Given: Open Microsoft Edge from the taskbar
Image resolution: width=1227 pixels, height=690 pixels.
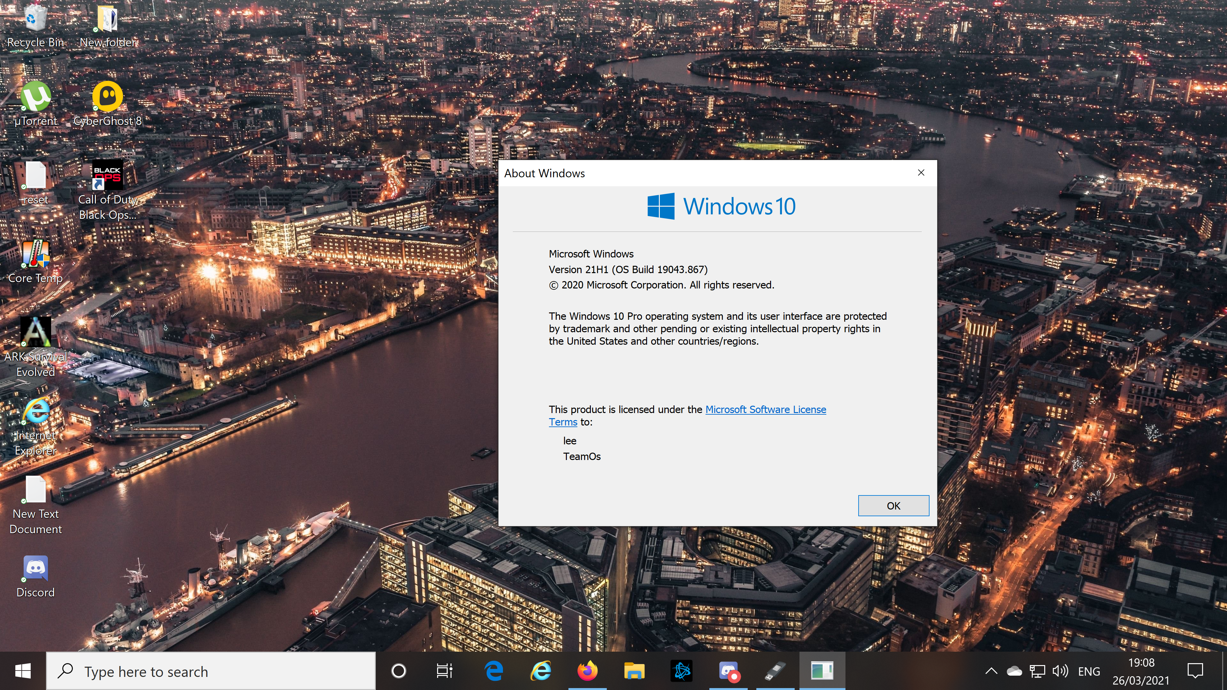Looking at the screenshot, I should point(493,671).
